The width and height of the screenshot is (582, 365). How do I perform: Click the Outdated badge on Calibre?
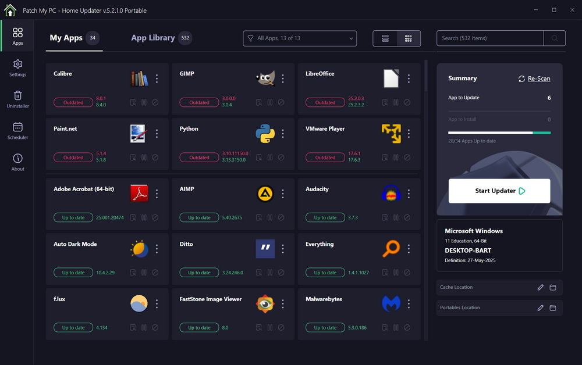[x=73, y=103]
